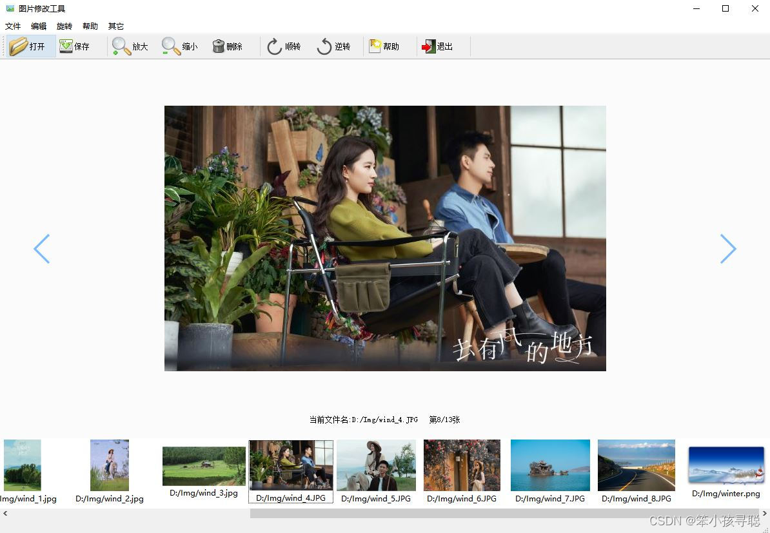This screenshot has height=533, width=770.
Task: Select thumbnail D:/Img/wind_4.JPG
Action: click(x=291, y=472)
